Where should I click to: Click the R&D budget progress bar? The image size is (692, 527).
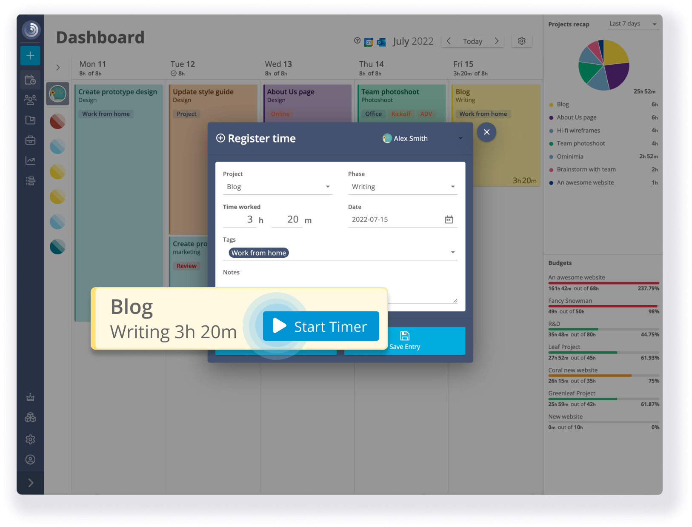[x=603, y=329]
